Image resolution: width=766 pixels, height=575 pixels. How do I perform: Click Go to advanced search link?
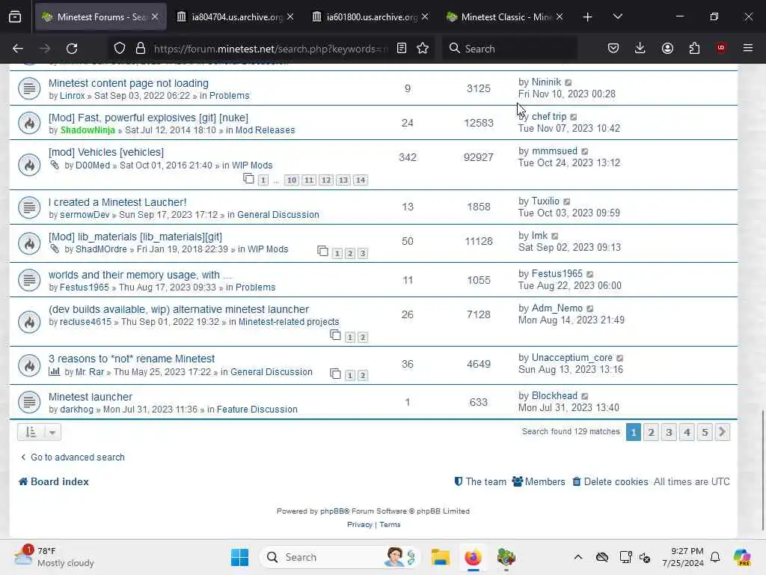73,457
